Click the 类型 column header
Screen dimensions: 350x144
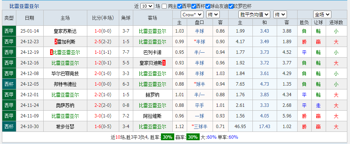tap(9, 18)
